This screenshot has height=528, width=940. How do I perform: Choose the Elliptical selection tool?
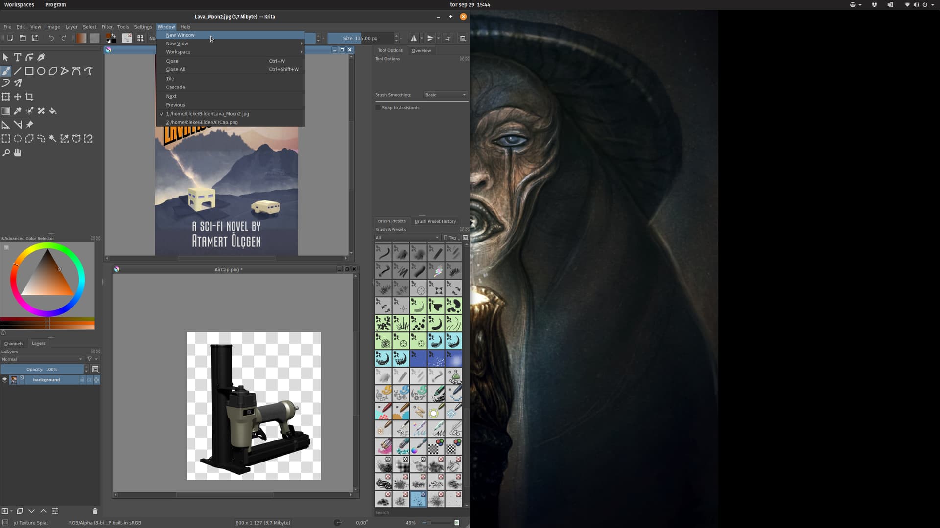click(x=18, y=139)
